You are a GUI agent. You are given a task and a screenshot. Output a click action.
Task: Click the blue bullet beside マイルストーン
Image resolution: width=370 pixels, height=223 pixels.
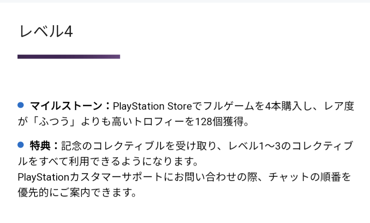click(21, 105)
